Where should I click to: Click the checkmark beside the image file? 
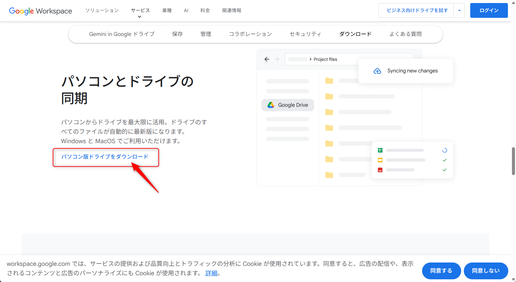[x=444, y=170]
